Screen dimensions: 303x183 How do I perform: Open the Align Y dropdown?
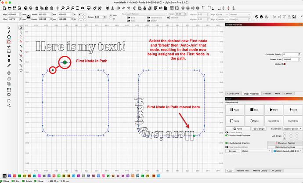(223, 19)
